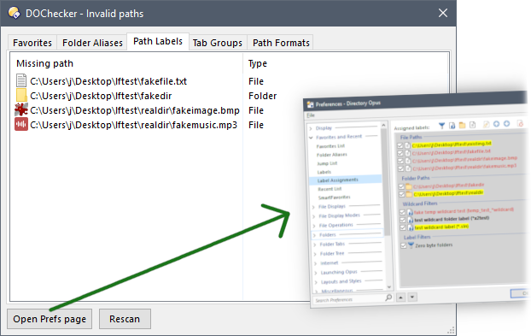Click the first blue circle arrow icon in Preferences
Screen dimensions: 531x336
click(x=497, y=124)
